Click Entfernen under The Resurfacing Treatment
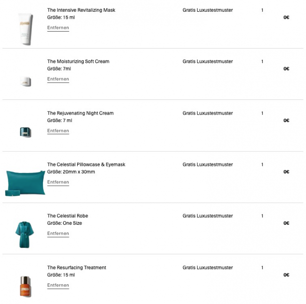 point(58,285)
